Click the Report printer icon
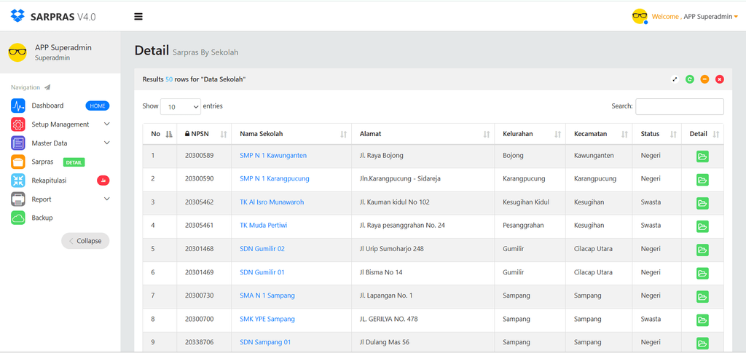The image size is (746, 353). click(18, 199)
